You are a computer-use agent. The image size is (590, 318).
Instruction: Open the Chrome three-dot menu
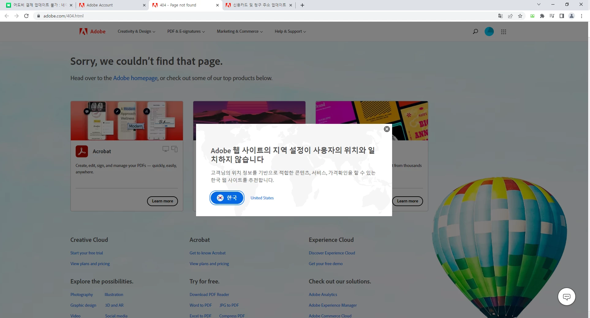[581, 16]
